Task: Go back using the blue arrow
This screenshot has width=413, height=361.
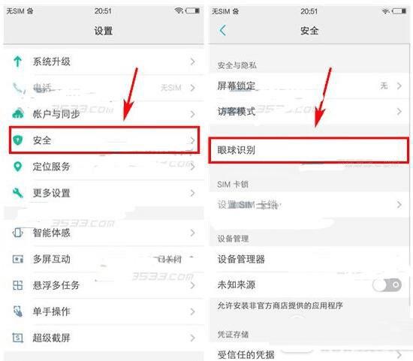Action: pyautogui.click(x=222, y=30)
